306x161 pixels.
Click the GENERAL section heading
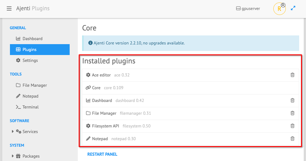point(18,28)
